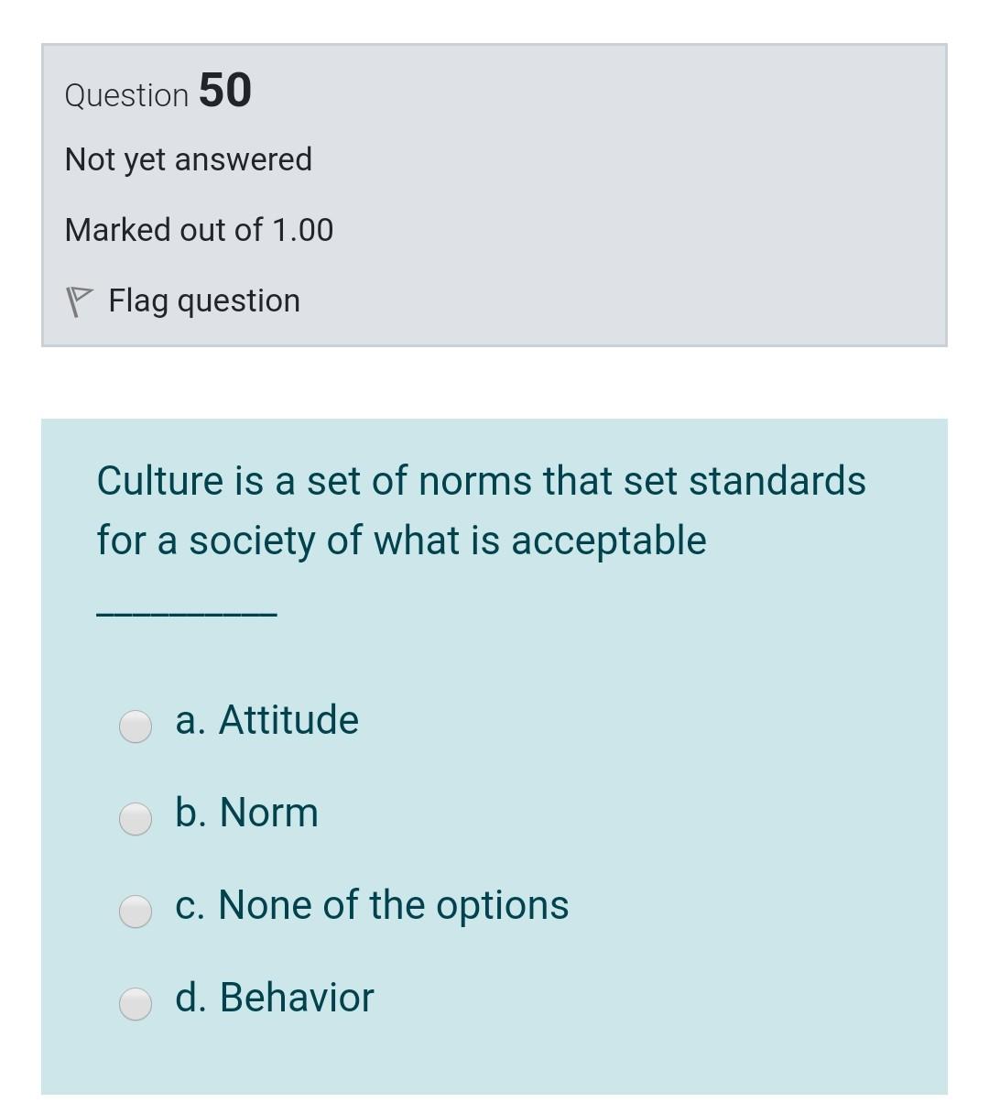This screenshot has height=1114, width=989.
Task: Click the answer label c. None of the options
Action: pos(372,905)
